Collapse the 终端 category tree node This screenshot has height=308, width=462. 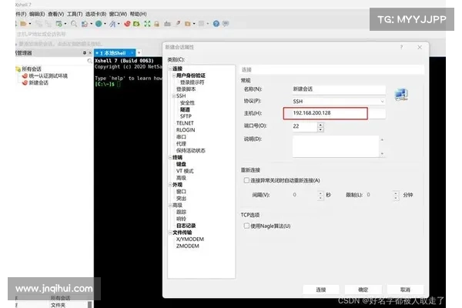[170, 157]
